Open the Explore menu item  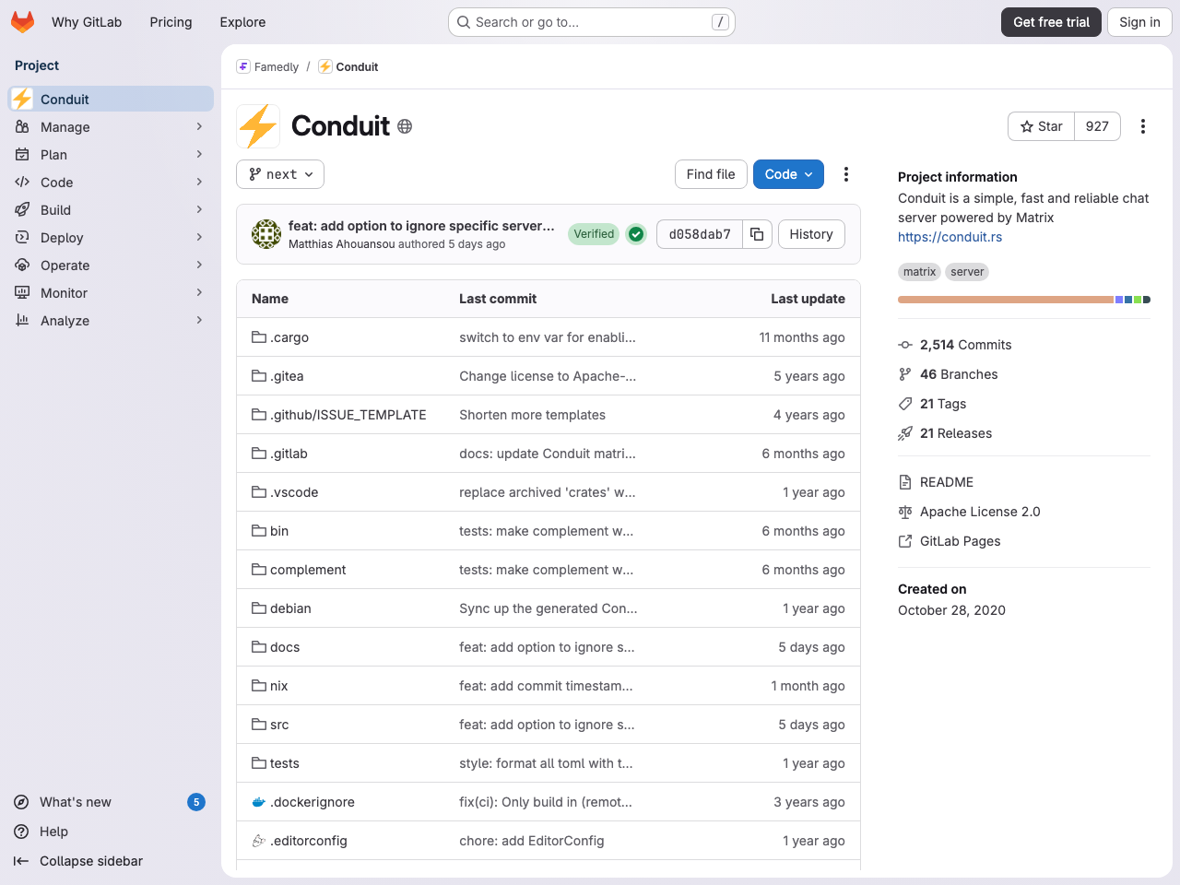pos(242,21)
